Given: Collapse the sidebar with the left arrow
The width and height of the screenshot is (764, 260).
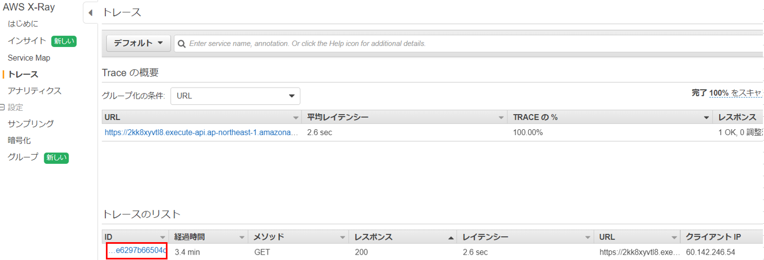Looking at the screenshot, I should 90,12.
